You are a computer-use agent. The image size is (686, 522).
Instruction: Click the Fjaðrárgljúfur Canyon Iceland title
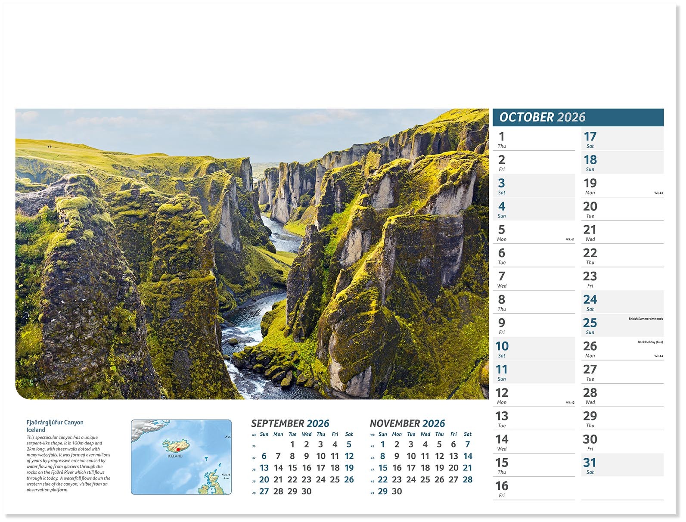[x=55, y=426]
